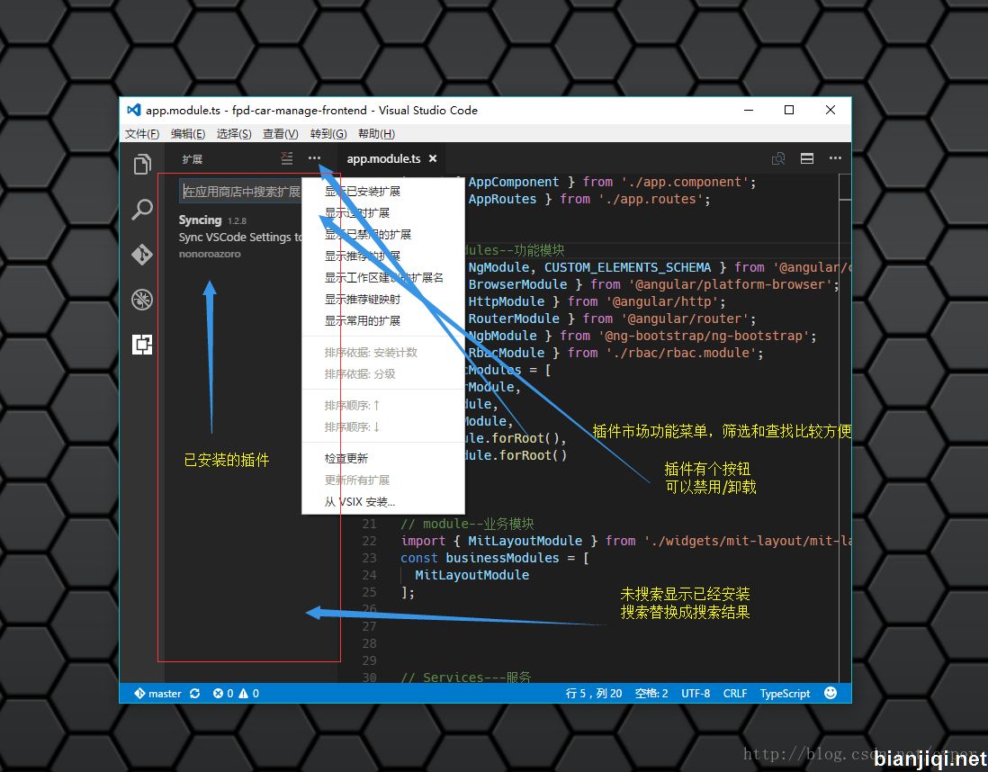988x772 pixels.
Task: Choose 更新所有扩展 from the menu
Action: pos(383,480)
